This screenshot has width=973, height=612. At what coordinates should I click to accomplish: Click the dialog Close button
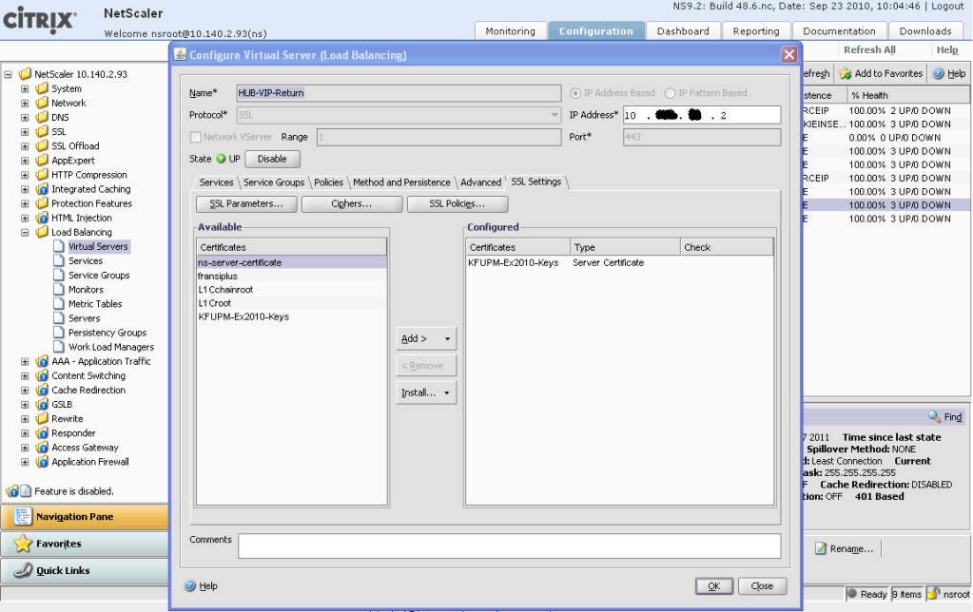pyautogui.click(x=762, y=586)
